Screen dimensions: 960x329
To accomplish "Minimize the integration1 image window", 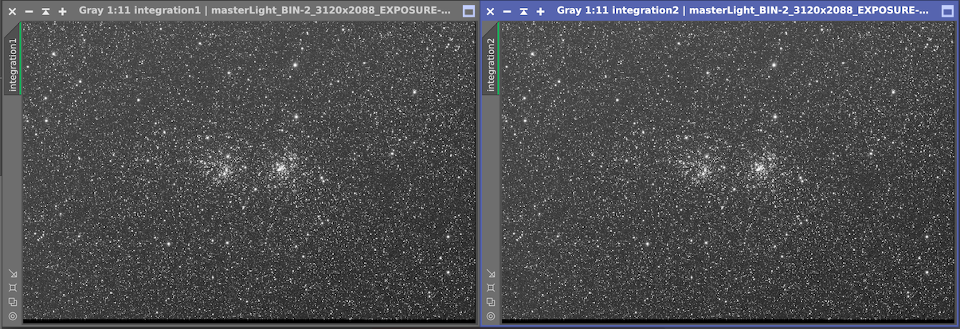I will [x=29, y=11].
